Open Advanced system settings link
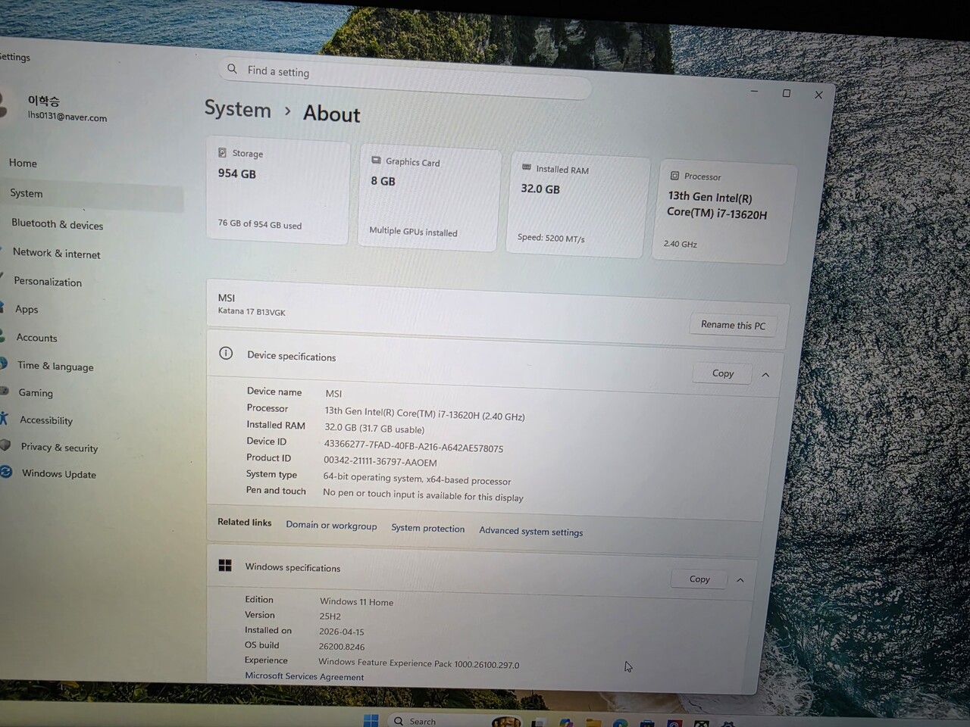 (x=530, y=532)
